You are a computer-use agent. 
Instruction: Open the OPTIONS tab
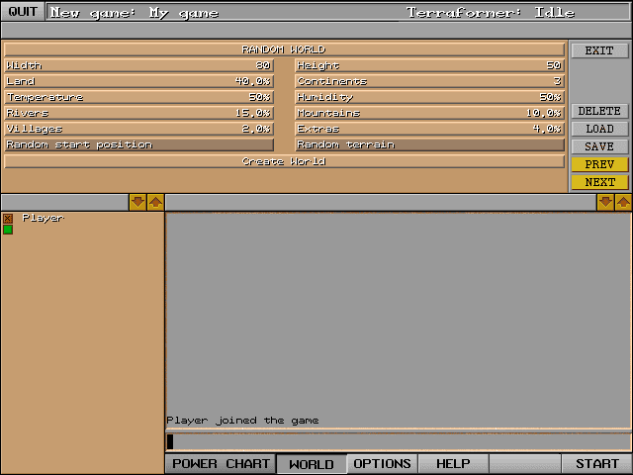(x=382, y=464)
